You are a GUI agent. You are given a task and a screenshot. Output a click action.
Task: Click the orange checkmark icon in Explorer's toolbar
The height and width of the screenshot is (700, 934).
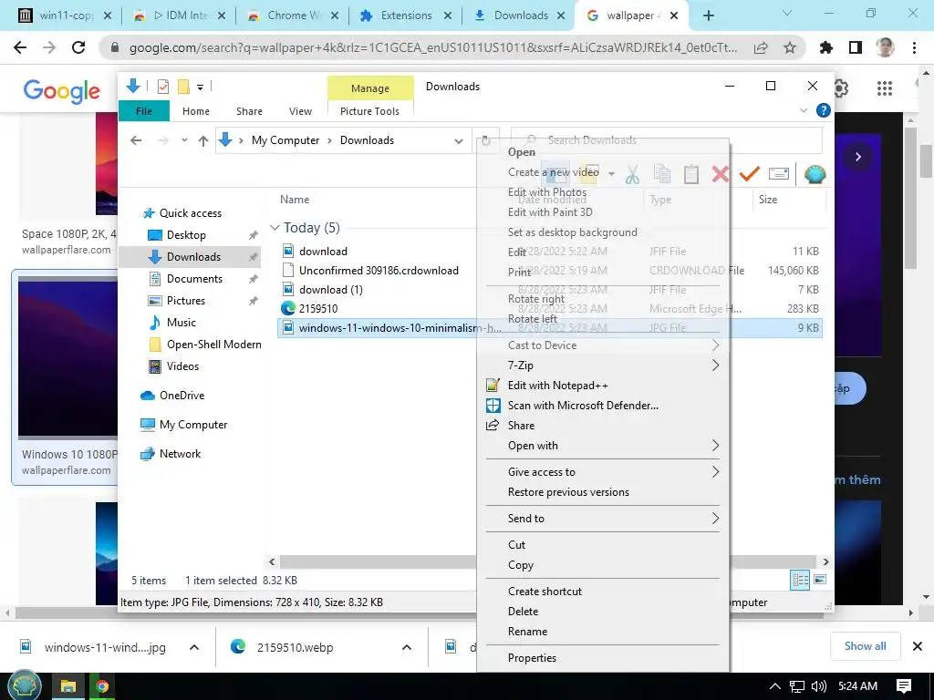point(750,173)
